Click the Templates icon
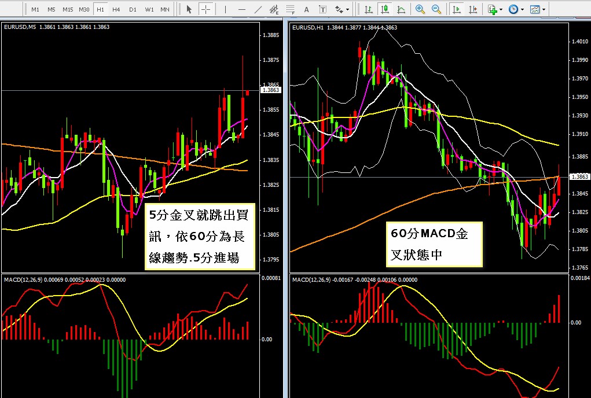Screen dimensions: 591x398 click(534, 9)
